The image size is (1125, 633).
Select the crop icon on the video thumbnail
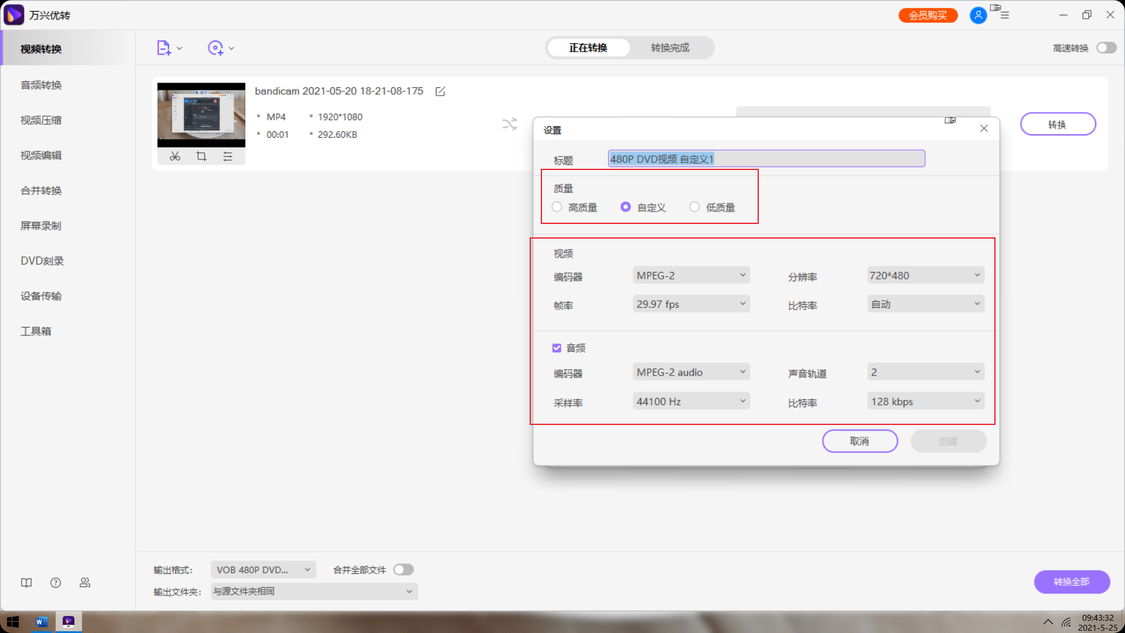[x=201, y=156]
